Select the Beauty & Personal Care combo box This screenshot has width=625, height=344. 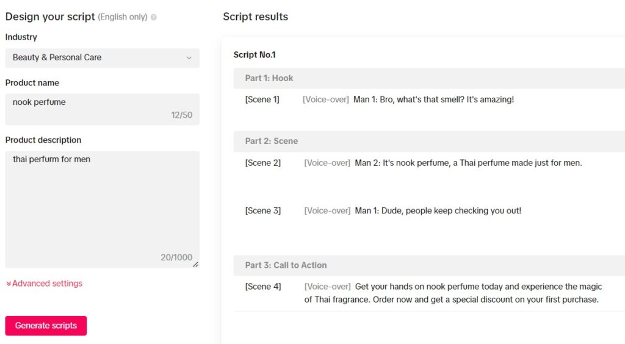pyautogui.click(x=103, y=58)
